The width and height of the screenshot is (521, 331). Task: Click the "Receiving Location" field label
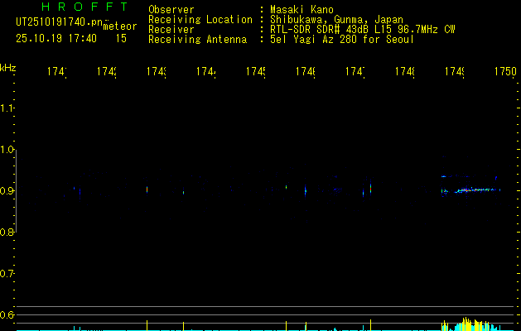click(x=200, y=20)
